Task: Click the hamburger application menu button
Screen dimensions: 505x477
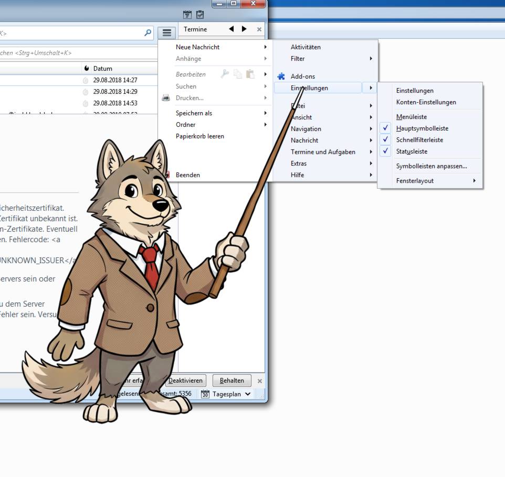Action: 166,32
